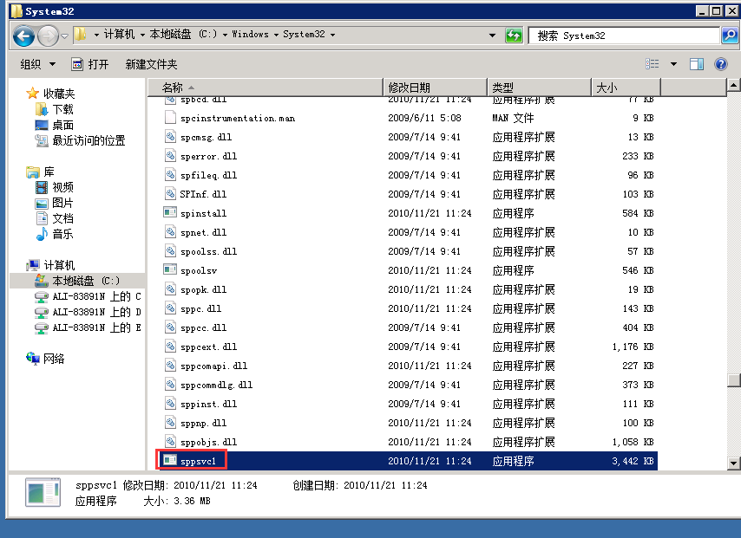
Task: Click the 打开 toolbar button
Action: tap(90, 64)
